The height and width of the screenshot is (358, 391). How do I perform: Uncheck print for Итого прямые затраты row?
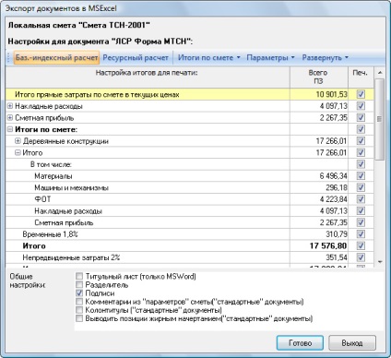pos(361,94)
